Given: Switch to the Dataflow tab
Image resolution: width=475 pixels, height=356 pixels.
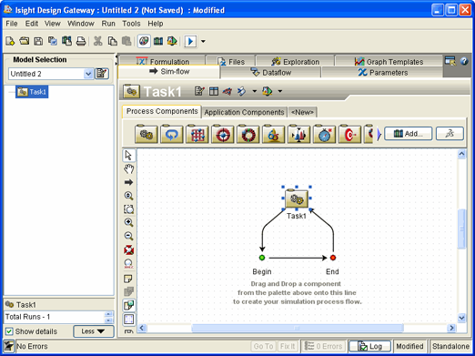Looking at the screenshot, I should click(x=270, y=73).
